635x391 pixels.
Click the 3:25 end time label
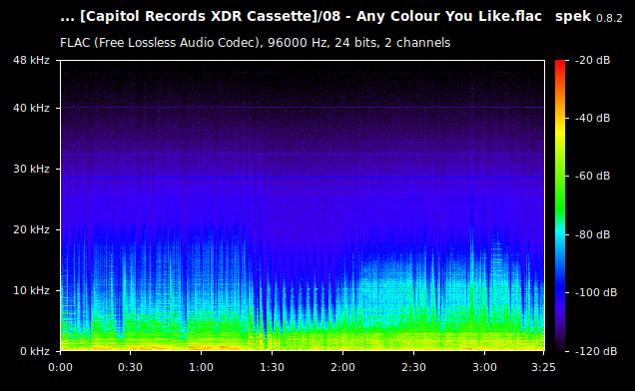tap(543, 367)
